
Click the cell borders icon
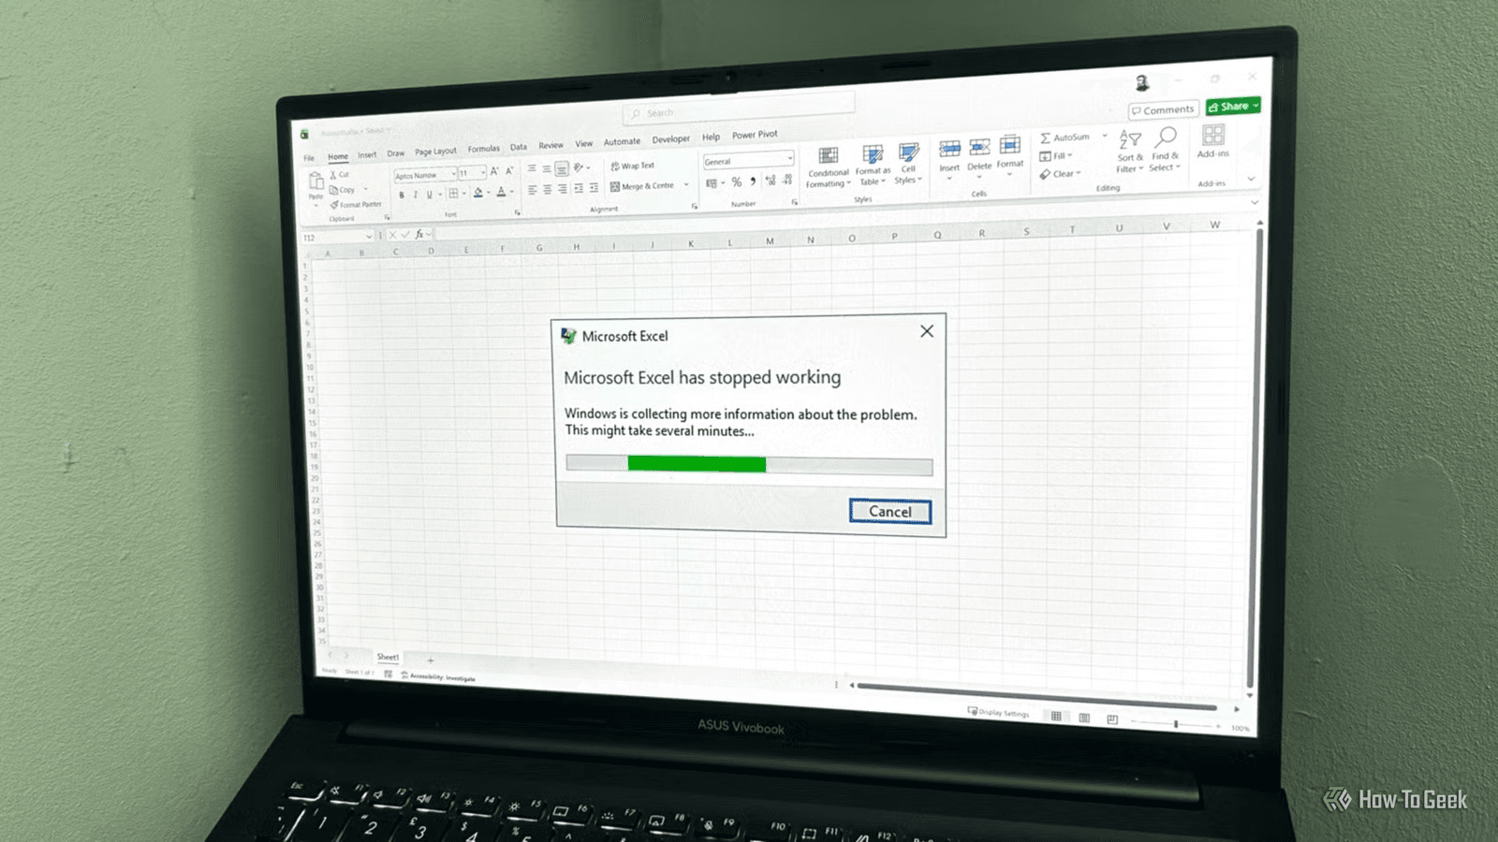453,193
